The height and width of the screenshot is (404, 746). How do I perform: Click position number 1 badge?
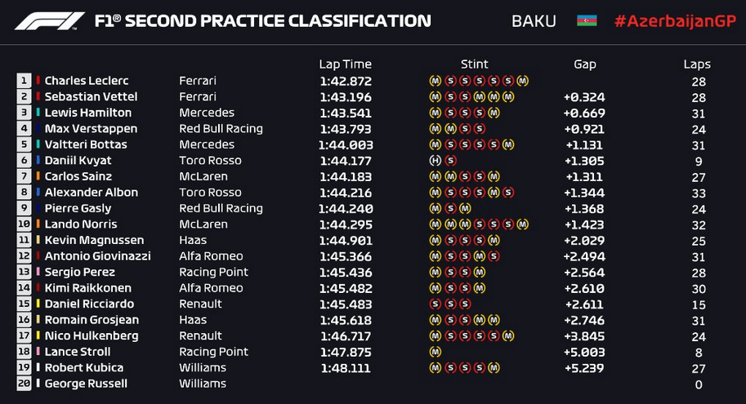click(x=24, y=81)
